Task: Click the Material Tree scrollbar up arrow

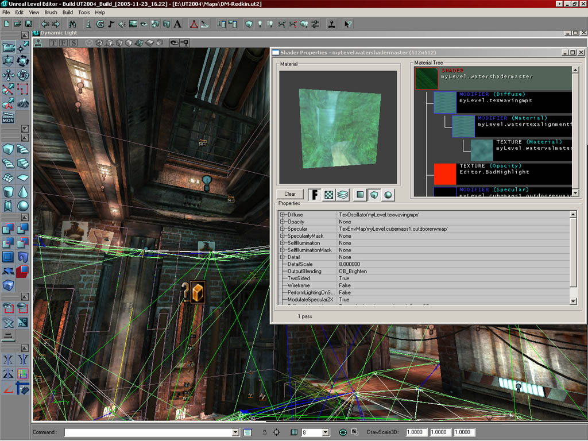Action: pos(575,69)
